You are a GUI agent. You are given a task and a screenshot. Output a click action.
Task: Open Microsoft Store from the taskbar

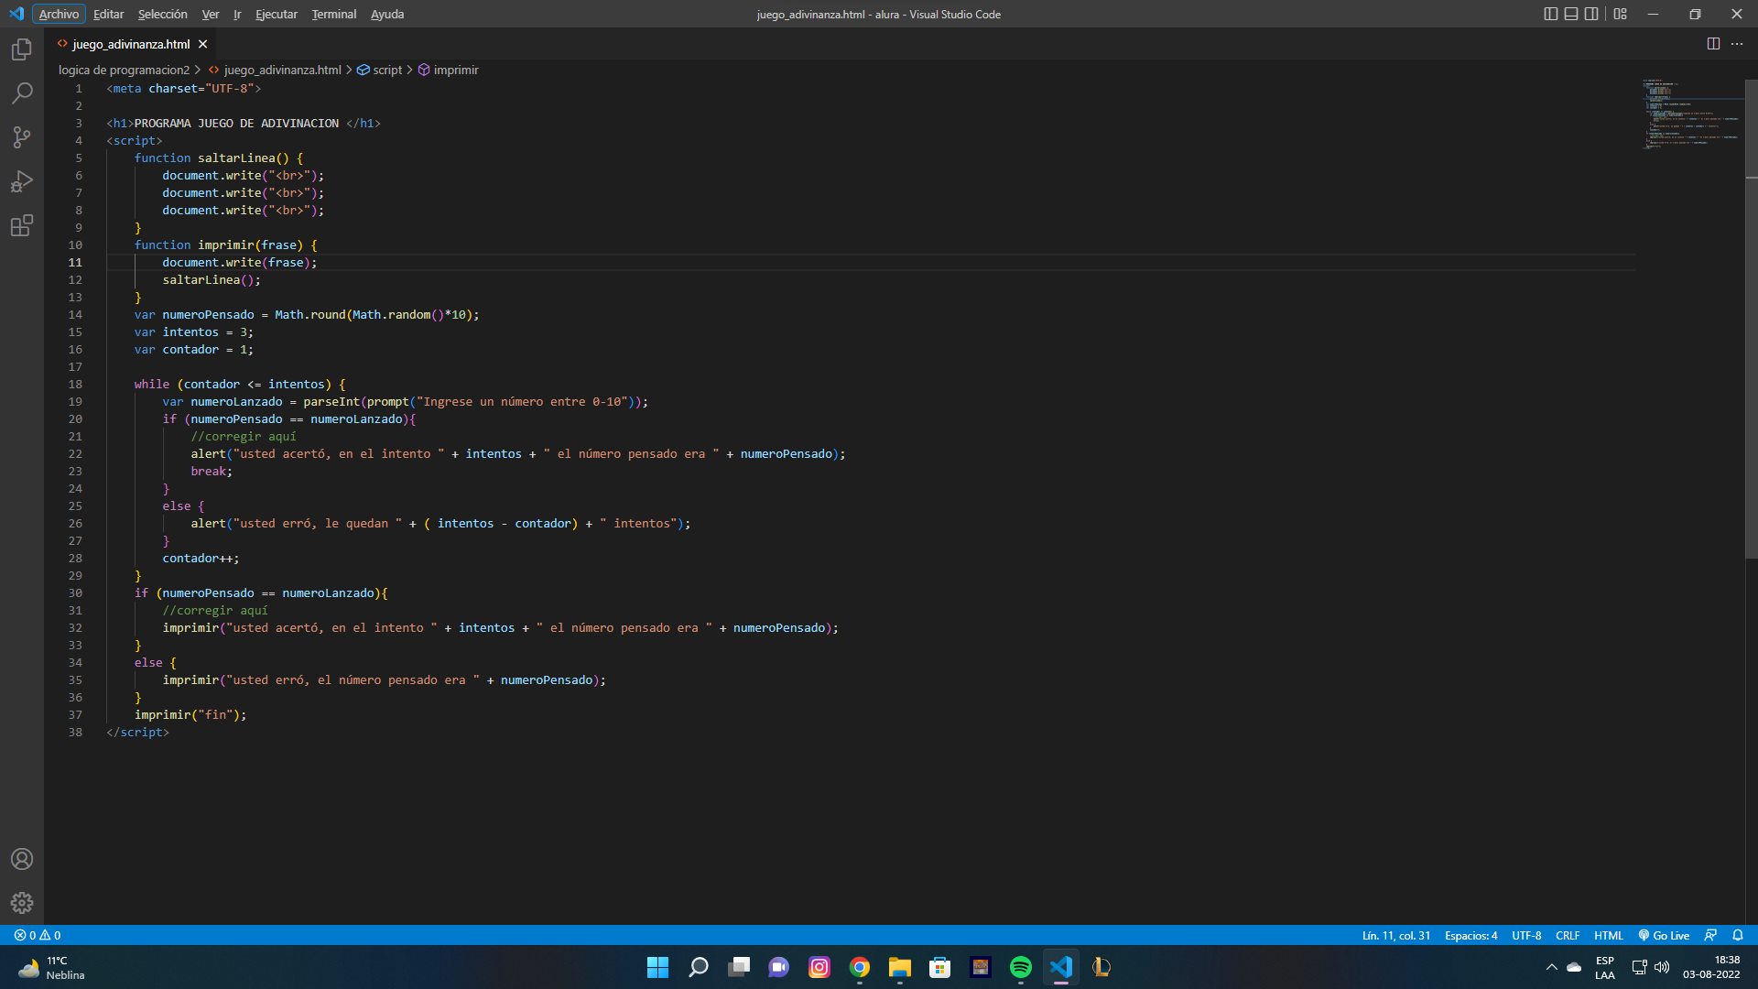(x=940, y=967)
